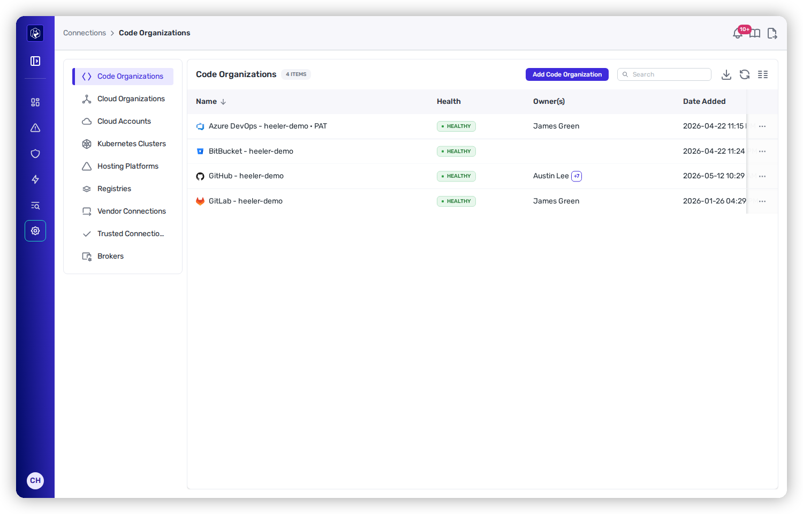Toggle the sidebar collapse panel icon
Viewport: 803px width, 514px height.
[35, 61]
